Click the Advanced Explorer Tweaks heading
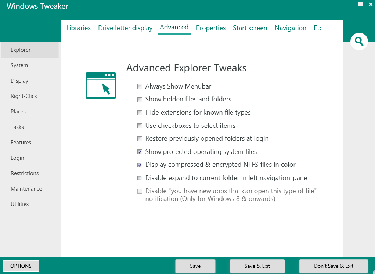 coord(186,68)
